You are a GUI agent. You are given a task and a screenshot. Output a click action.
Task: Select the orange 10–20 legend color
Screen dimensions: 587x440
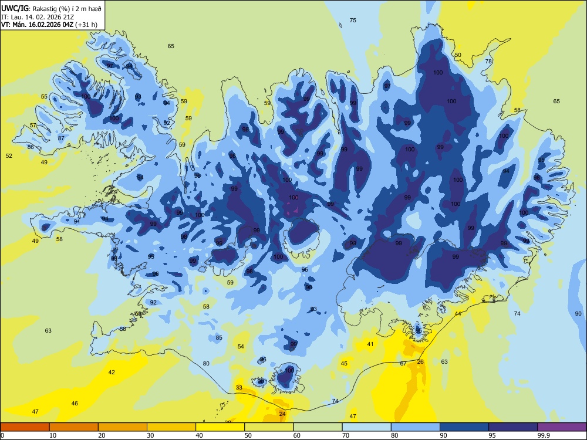[x=74, y=427]
